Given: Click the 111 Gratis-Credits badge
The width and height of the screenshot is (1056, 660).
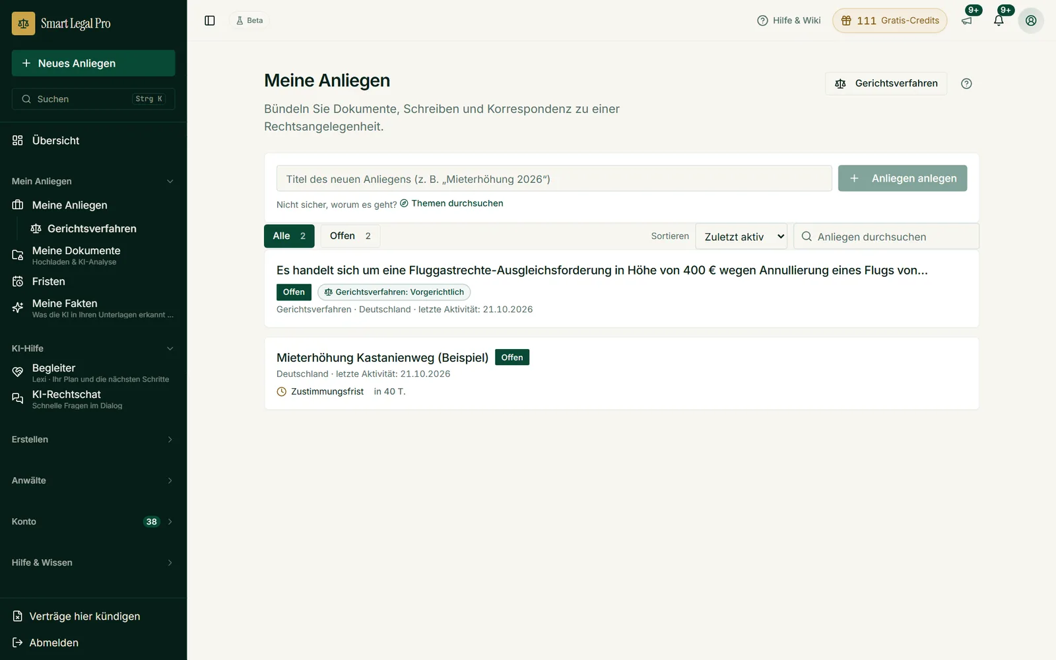Looking at the screenshot, I should pyautogui.click(x=890, y=20).
